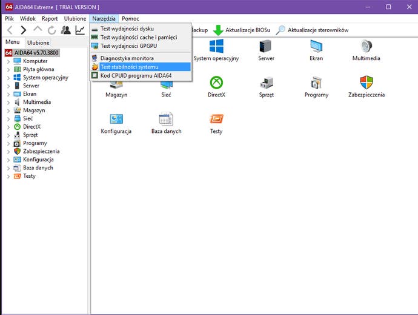Choose Test stabilności systemu menu entry

pyautogui.click(x=141, y=67)
